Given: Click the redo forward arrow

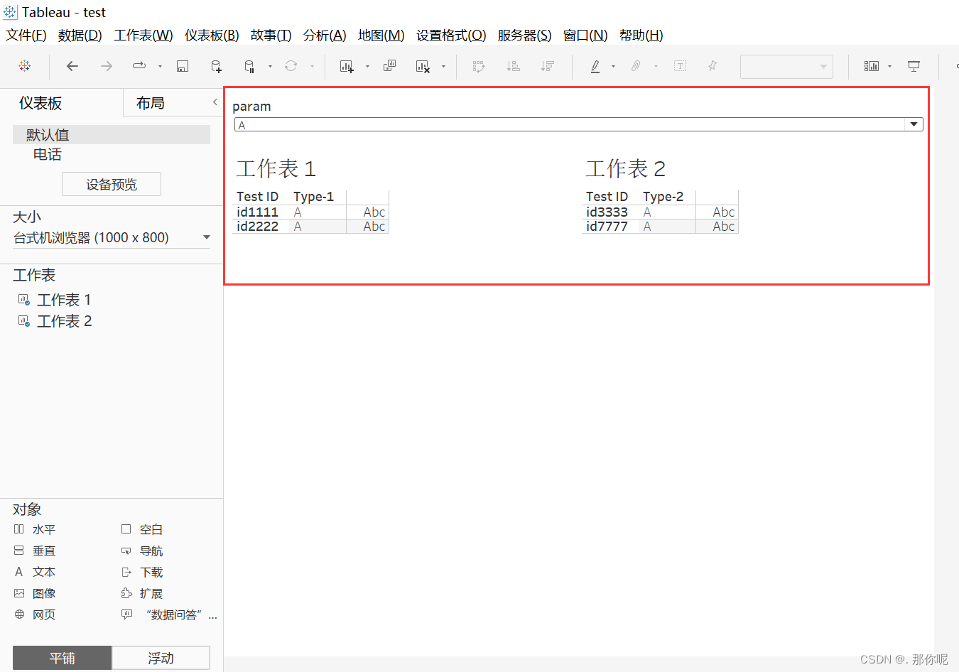Looking at the screenshot, I should pyautogui.click(x=107, y=66).
